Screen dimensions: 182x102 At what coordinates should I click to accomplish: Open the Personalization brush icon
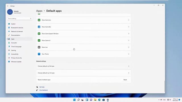coord(9,35)
